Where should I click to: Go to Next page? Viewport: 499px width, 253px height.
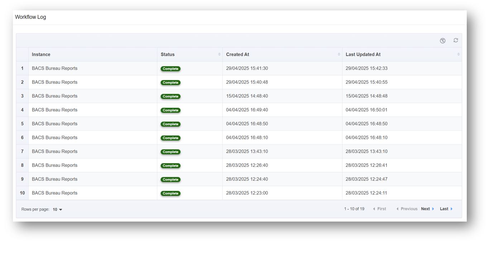428,209
